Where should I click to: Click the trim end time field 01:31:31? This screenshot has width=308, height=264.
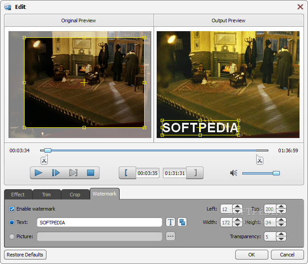click(x=175, y=173)
